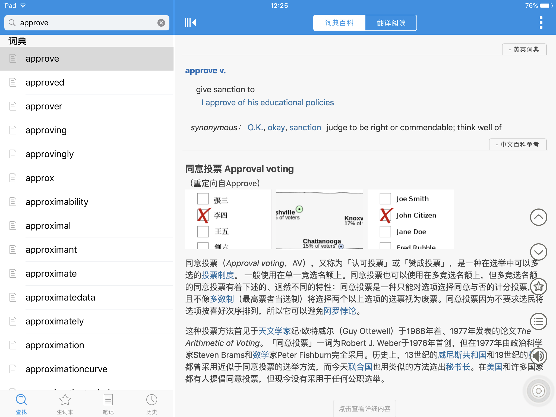Add word to favorites with star icon
Screen dimensions: 556x417
(538, 287)
